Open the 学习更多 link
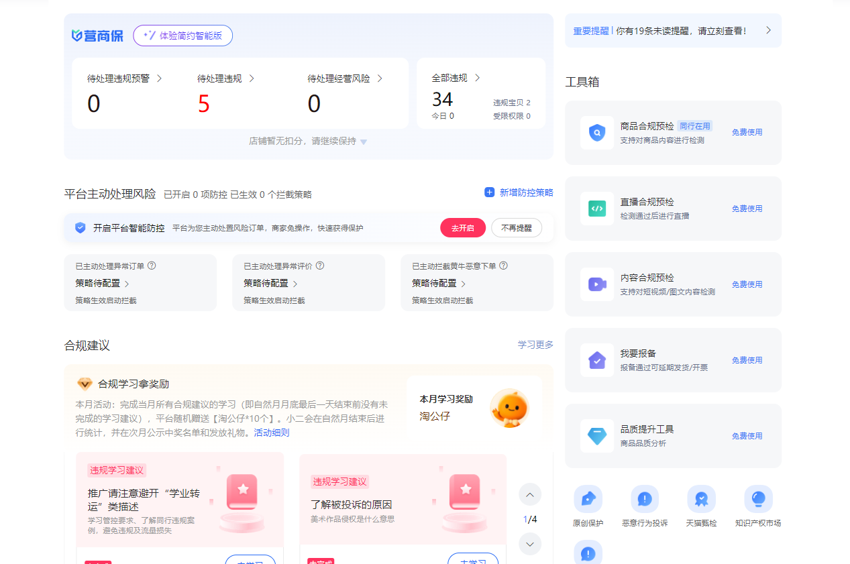Viewport: 850px width, 564px height. point(535,345)
